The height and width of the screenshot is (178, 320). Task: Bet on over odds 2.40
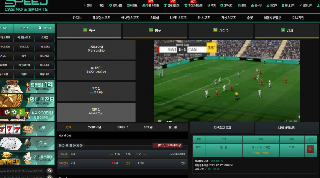pyautogui.click(x=116, y=163)
